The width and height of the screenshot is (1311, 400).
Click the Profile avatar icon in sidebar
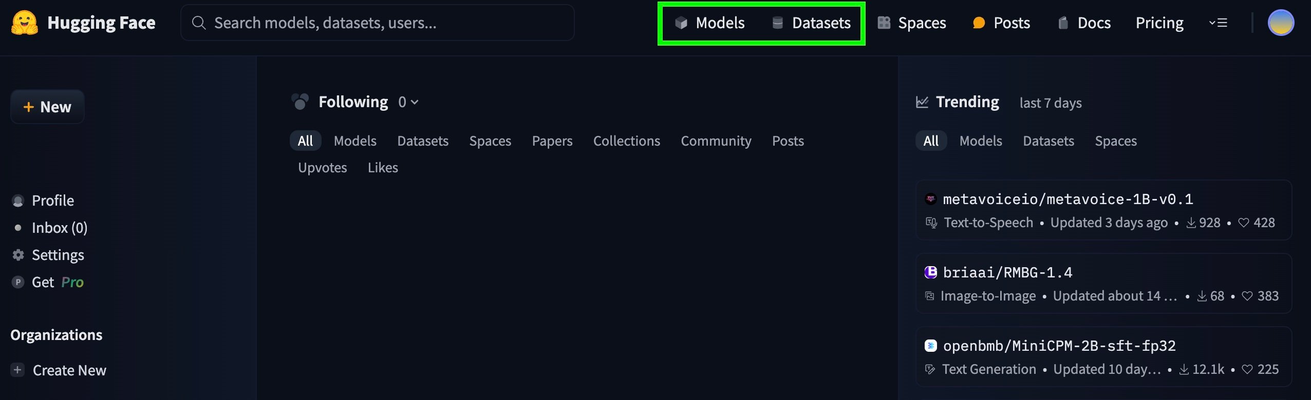[x=18, y=201]
